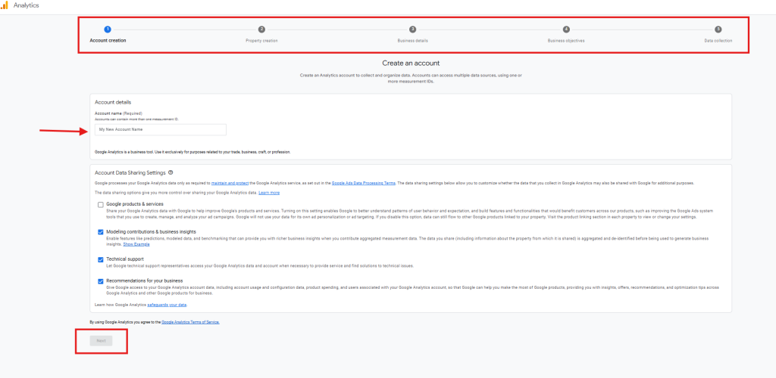Focus the Account name input field

pyautogui.click(x=161, y=129)
